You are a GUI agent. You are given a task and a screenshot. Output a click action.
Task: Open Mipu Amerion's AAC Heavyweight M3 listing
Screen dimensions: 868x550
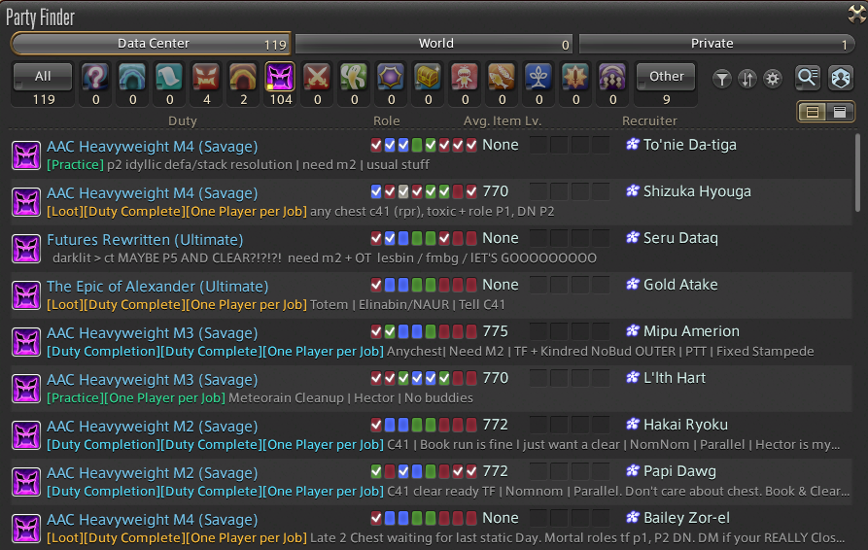click(x=431, y=341)
